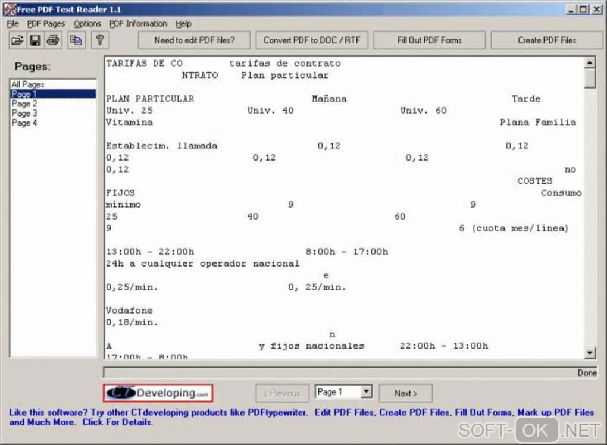Click 'PLAN PARTICULAR' in the text area

(x=150, y=99)
